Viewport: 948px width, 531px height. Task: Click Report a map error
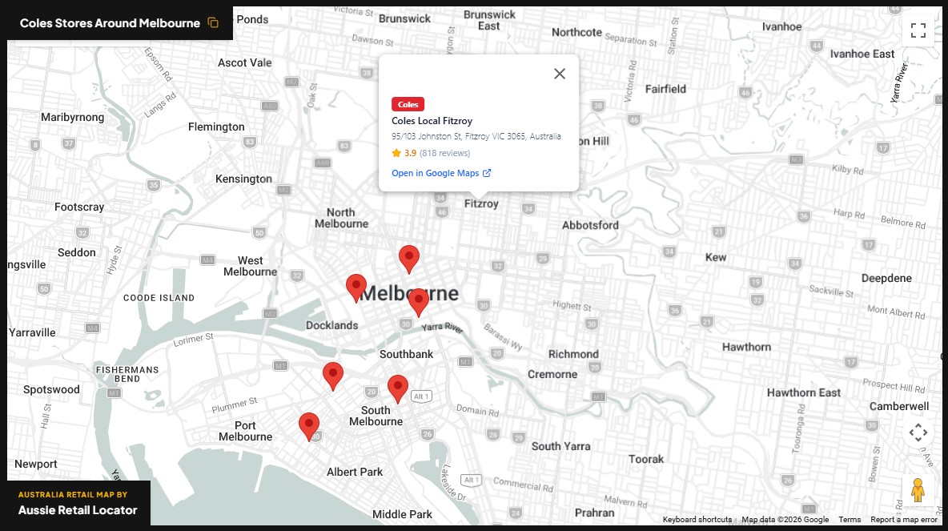904,520
